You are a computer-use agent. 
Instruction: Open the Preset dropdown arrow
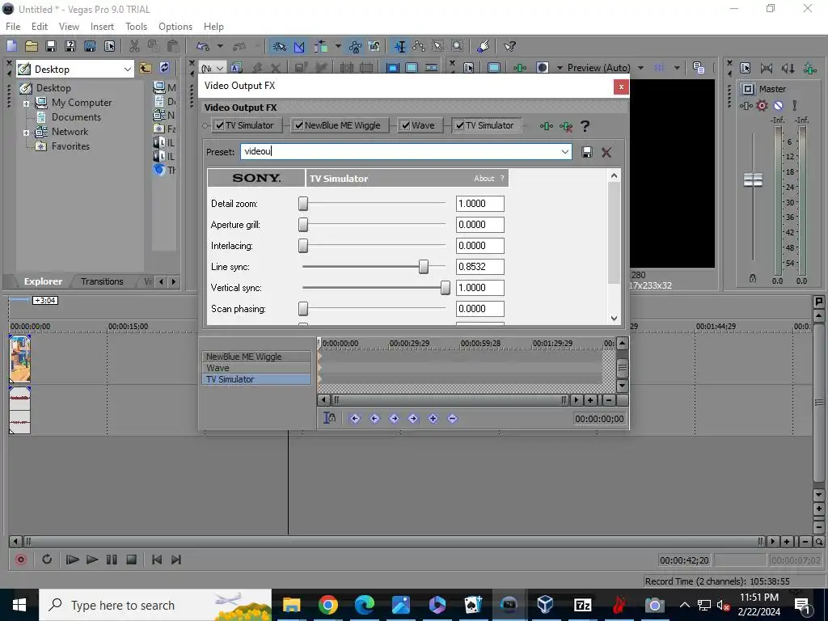pos(564,152)
